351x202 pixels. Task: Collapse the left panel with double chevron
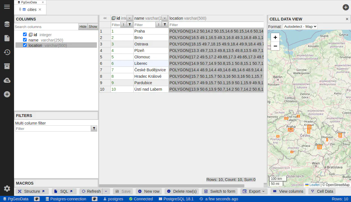[105, 18]
